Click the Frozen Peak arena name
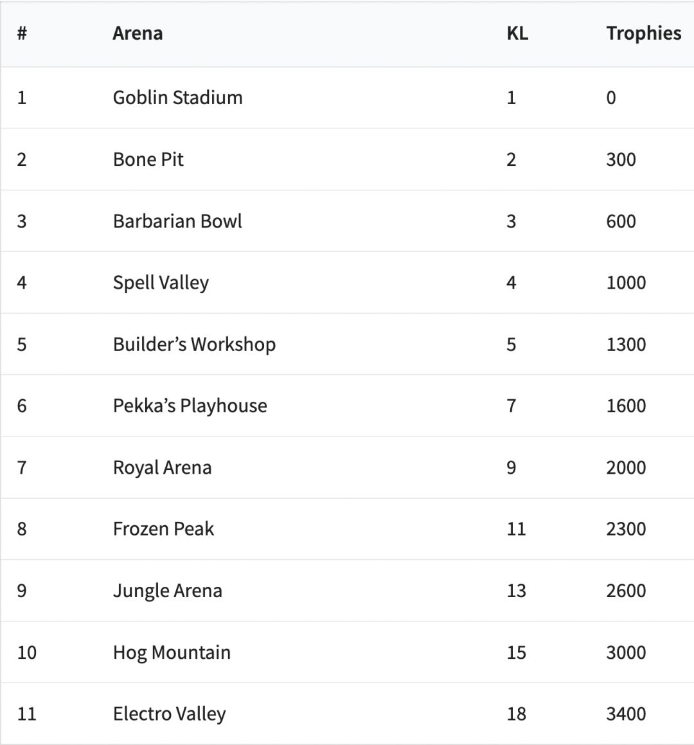The image size is (694, 745). 163,529
